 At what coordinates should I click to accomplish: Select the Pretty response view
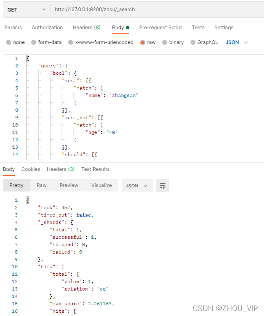[16, 185]
